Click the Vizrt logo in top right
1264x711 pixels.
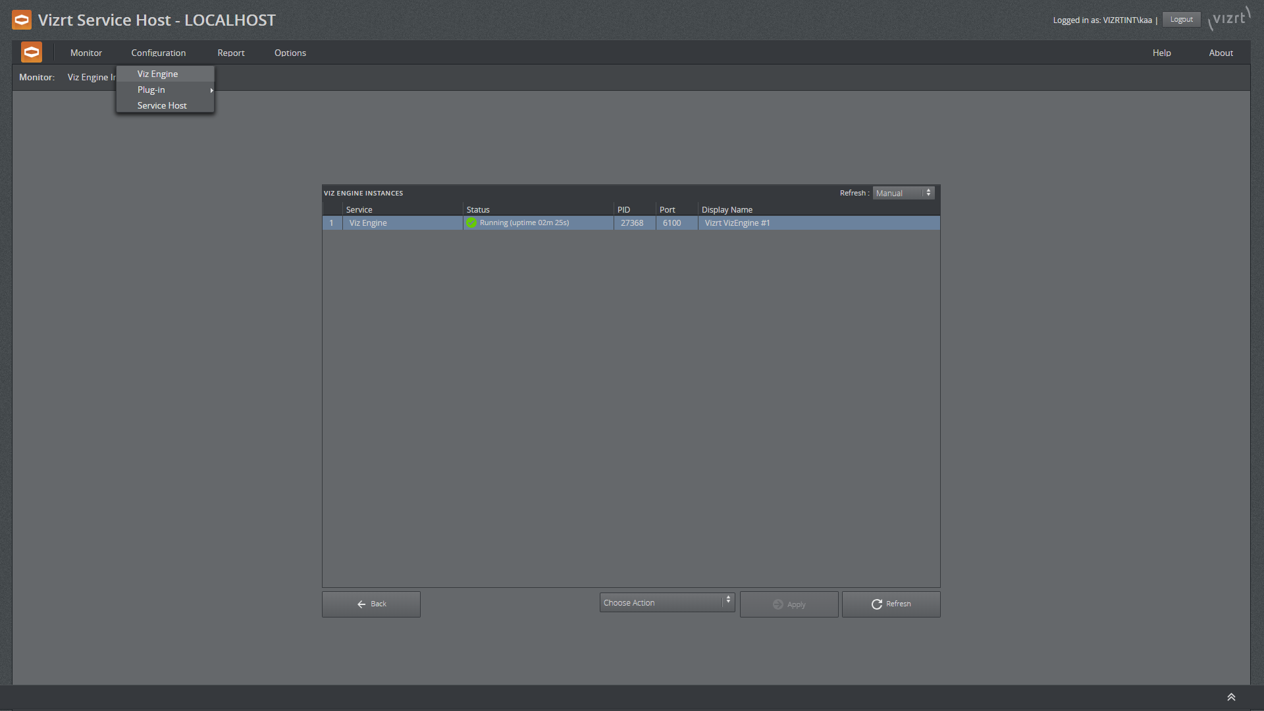tap(1231, 19)
